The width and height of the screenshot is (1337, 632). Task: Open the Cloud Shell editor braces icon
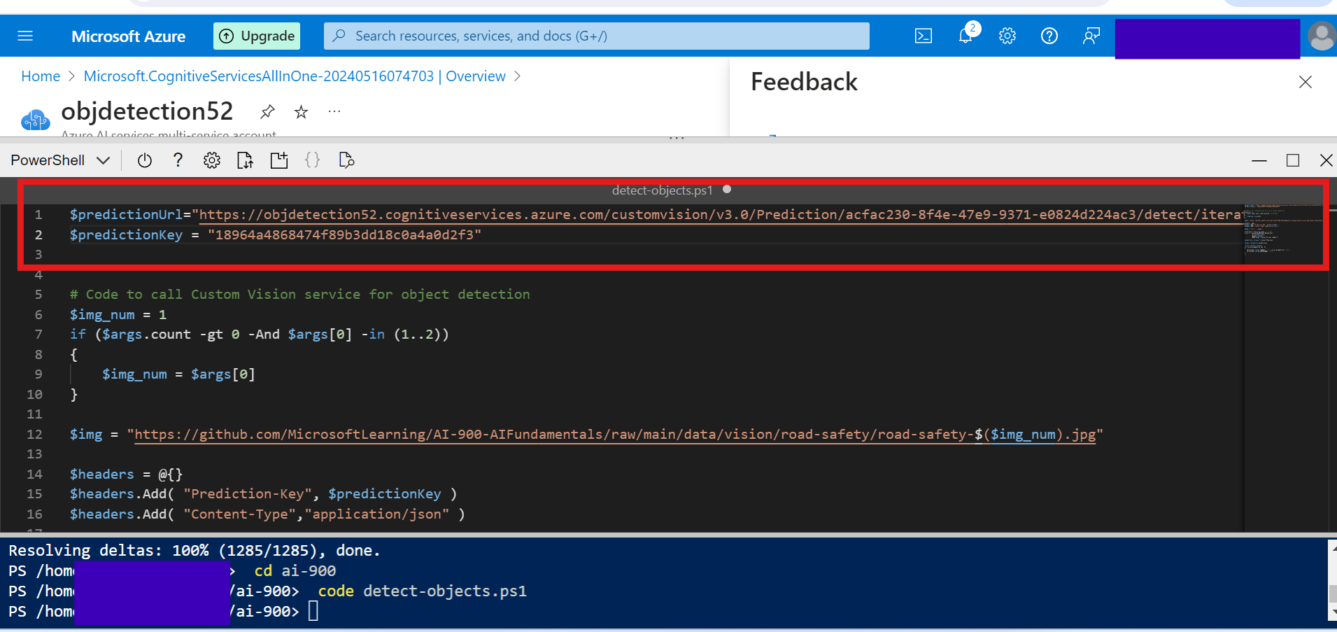[x=312, y=160]
